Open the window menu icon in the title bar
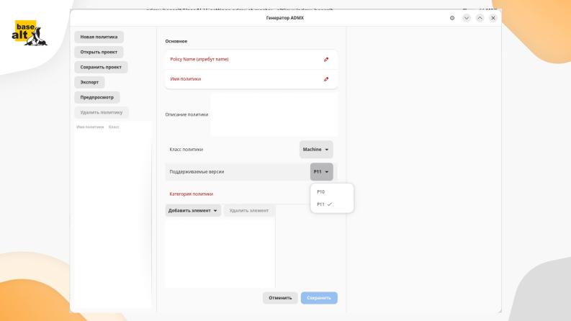The image size is (571, 321). (x=452, y=18)
